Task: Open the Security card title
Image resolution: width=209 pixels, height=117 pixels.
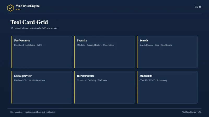Action: click(82, 41)
